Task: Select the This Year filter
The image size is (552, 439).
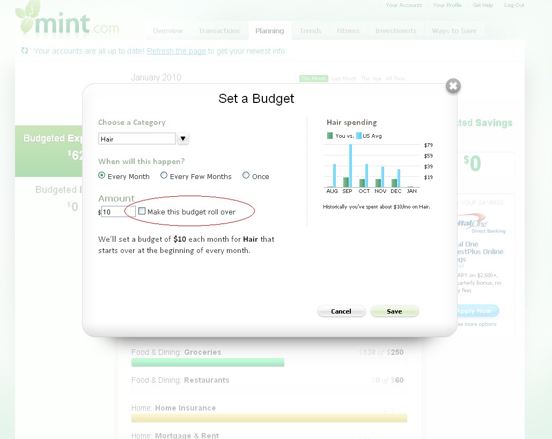Action: click(371, 78)
